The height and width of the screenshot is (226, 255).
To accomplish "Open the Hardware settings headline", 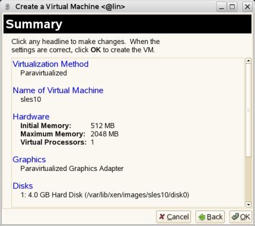I will pos(31,116).
